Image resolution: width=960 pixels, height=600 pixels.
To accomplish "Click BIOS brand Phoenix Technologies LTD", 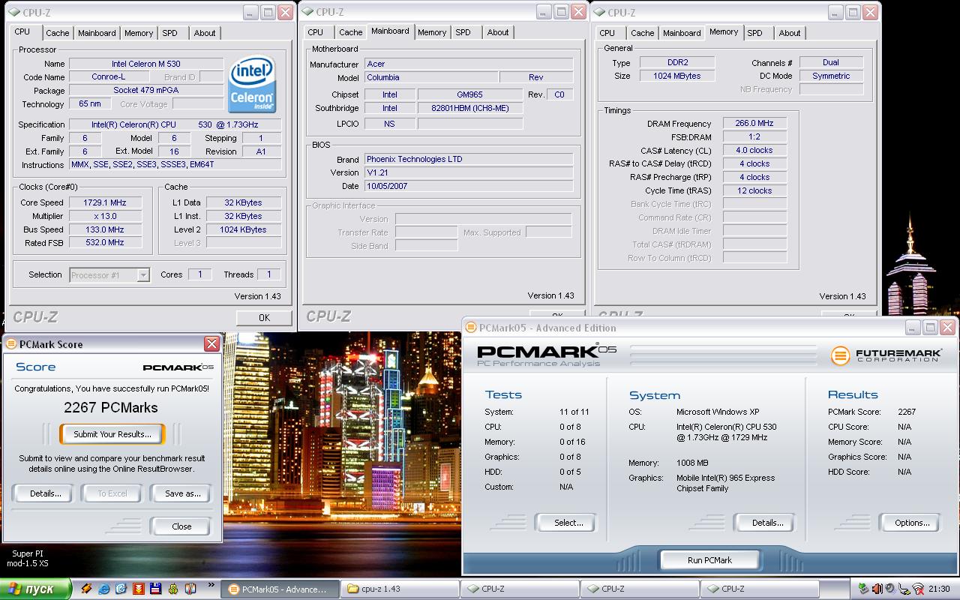I will tap(469, 159).
